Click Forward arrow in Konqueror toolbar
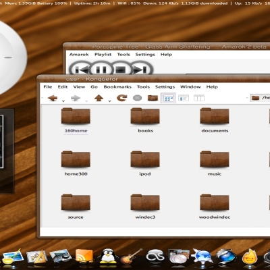The width and height of the screenshot is (270, 270). pyautogui.click(x=76, y=98)
